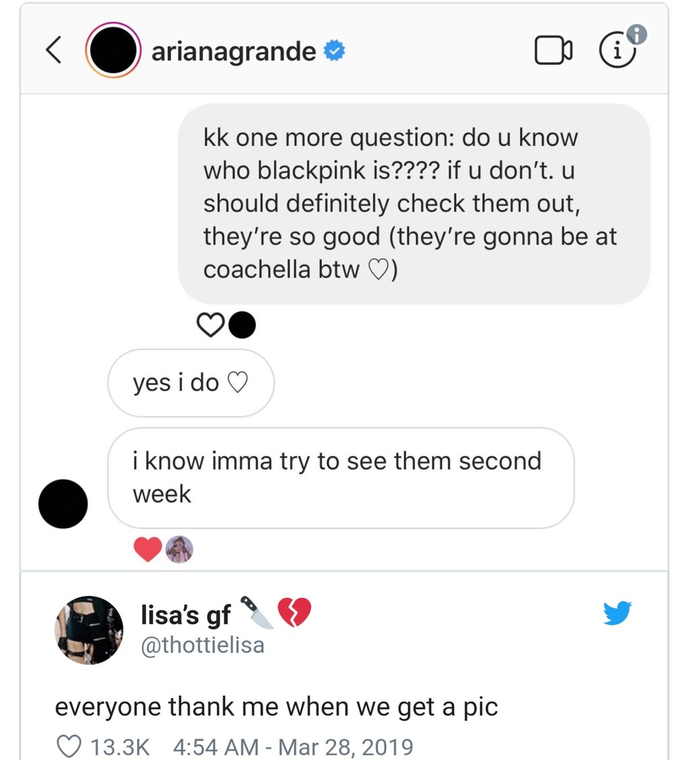
Task: Click the lisa's gf display name
Action: (x=186, y=614)
